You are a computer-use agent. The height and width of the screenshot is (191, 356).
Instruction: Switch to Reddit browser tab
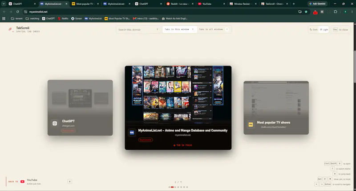pyautogui.click(x=180, y=4)
